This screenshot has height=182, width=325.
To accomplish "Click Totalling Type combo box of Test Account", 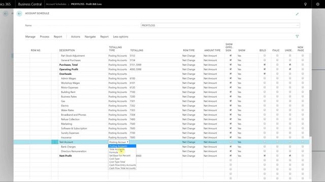I will [119, 142].
